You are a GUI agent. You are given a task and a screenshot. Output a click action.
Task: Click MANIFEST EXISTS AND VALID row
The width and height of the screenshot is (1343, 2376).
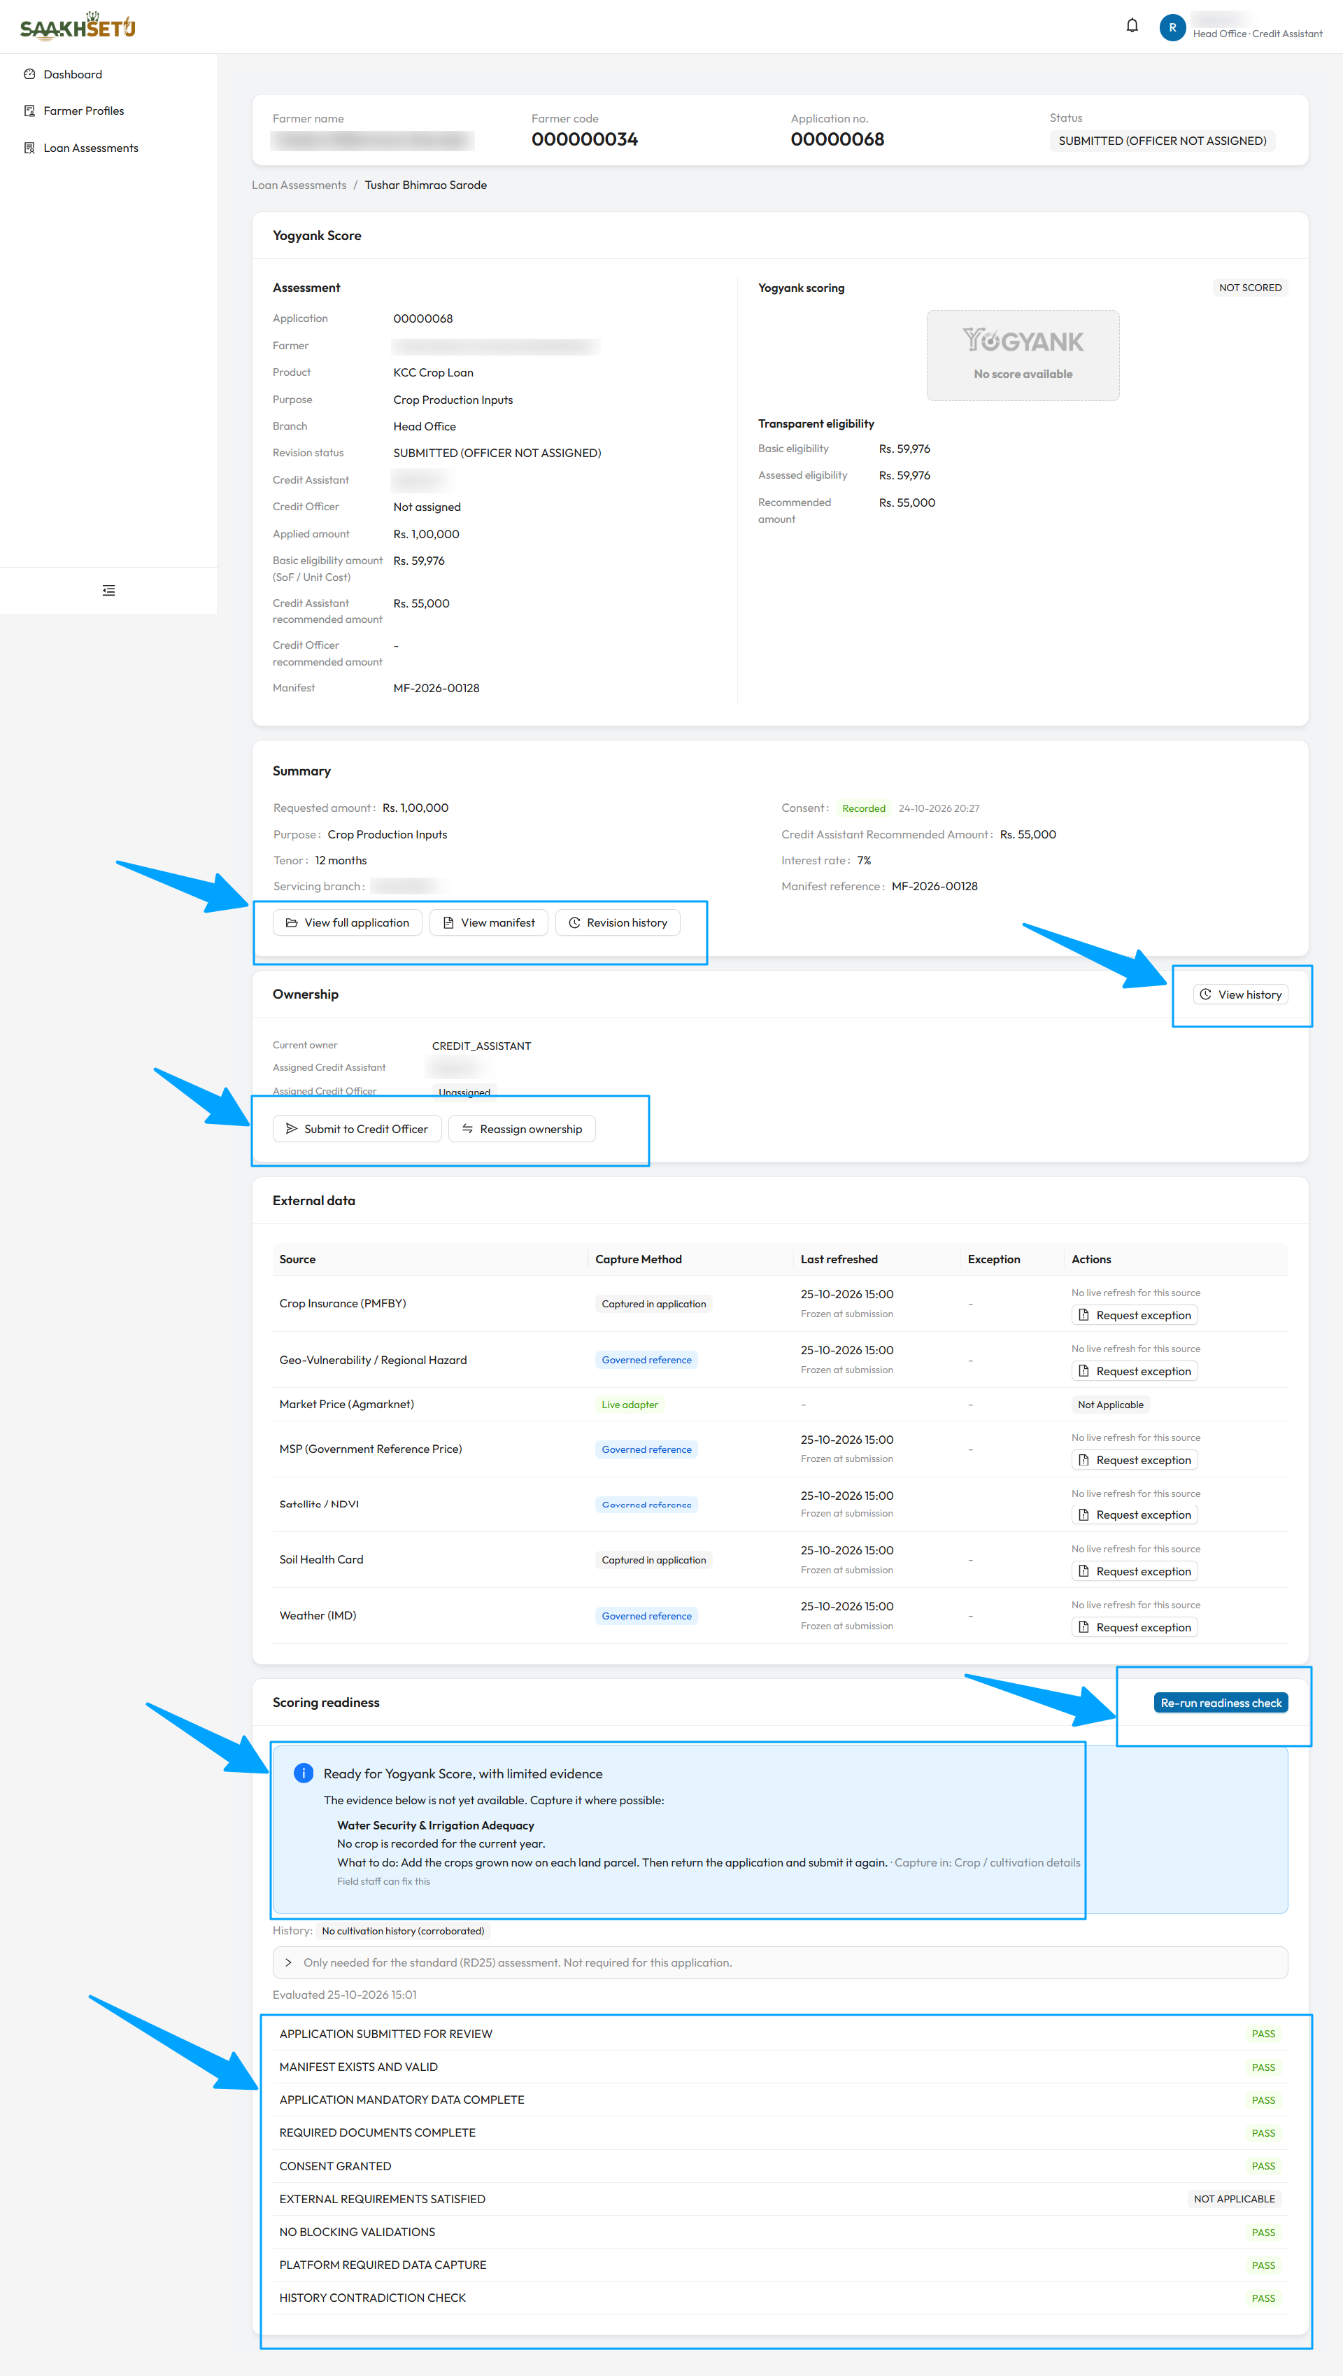pyautogui.click(x=779, y=2067)
